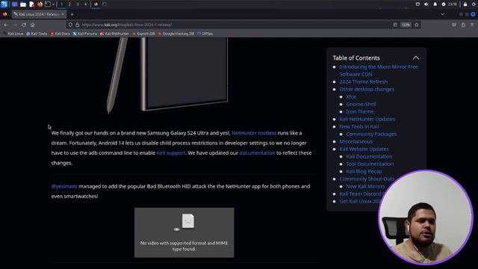Screen dimensions: 478x269
Task: Open the Firefox application menu
Action: click(x=472, y=25)
